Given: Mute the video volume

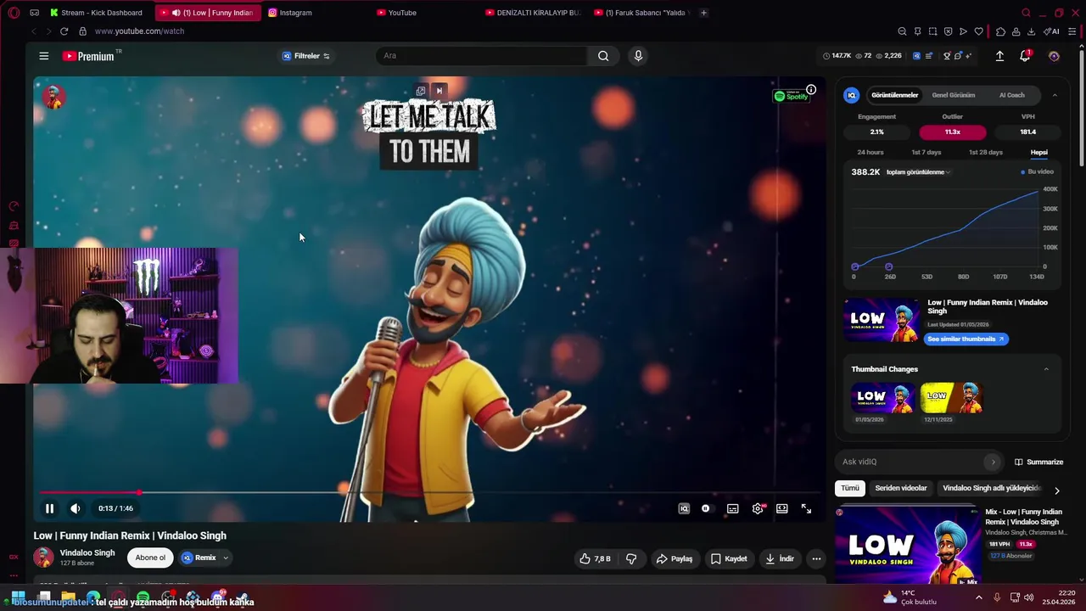Looking at the screenshot, I should [x=76, y=508].
